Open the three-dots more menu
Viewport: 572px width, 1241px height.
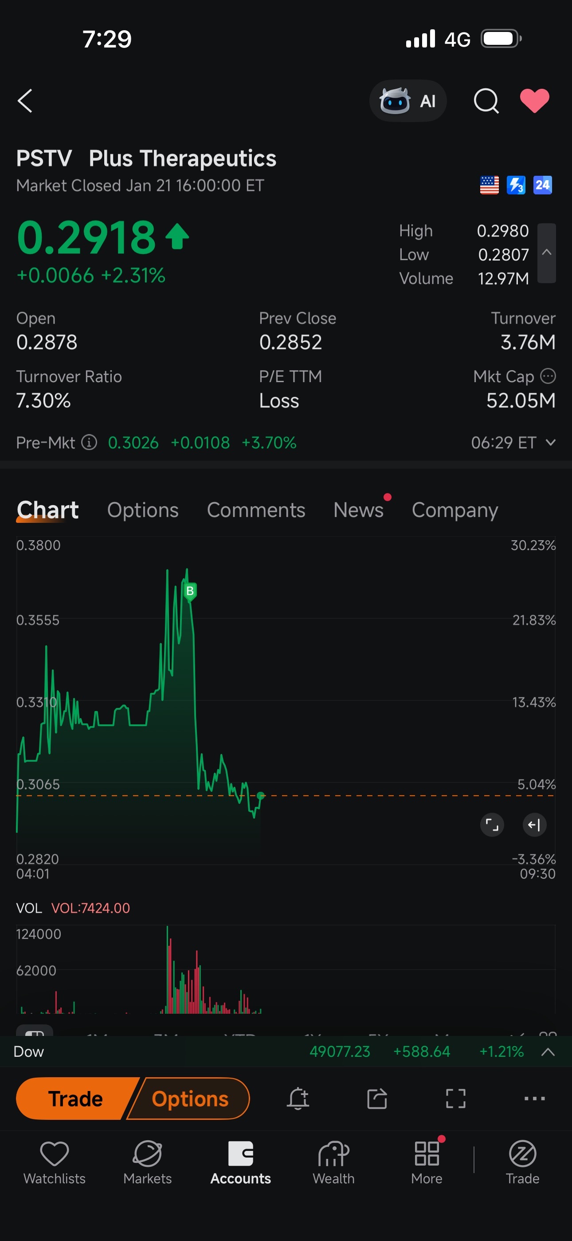(534, 1099)
